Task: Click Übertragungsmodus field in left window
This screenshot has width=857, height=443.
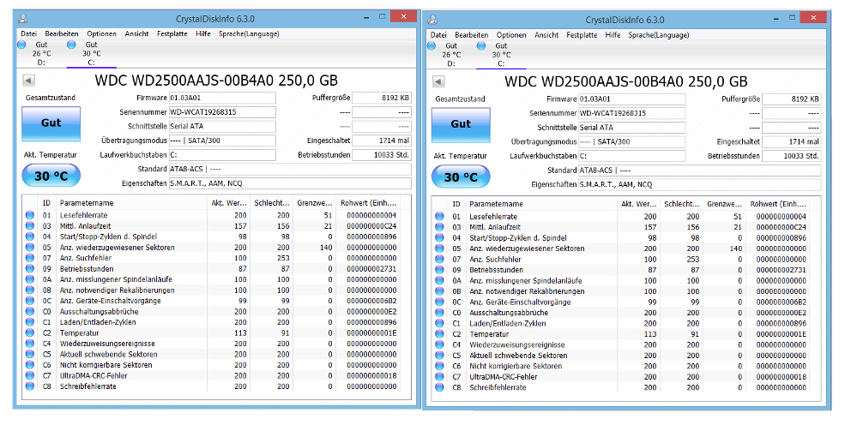Action: [x=222, y=141]
